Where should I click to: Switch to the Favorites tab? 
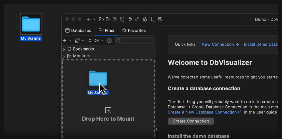pos(134,31)
